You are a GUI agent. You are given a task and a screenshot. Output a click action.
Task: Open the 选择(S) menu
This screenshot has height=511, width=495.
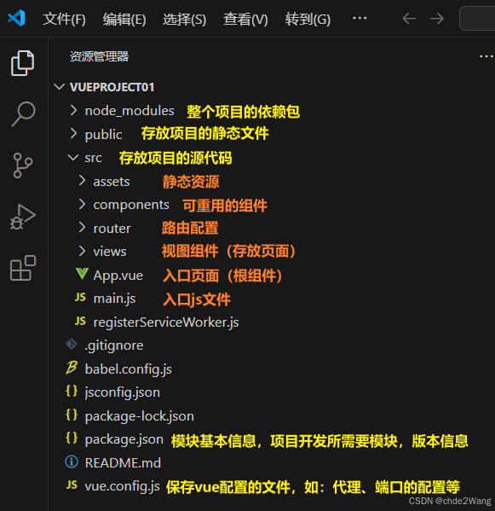(184, 20)
